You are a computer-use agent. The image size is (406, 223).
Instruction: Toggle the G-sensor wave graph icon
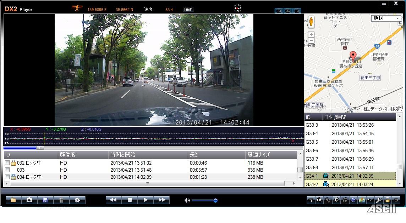point(370,200)
